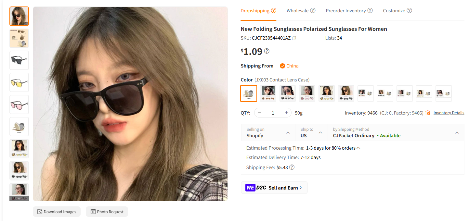Select the JX003 Contact Lens Case variant

(x=249, y=93)
